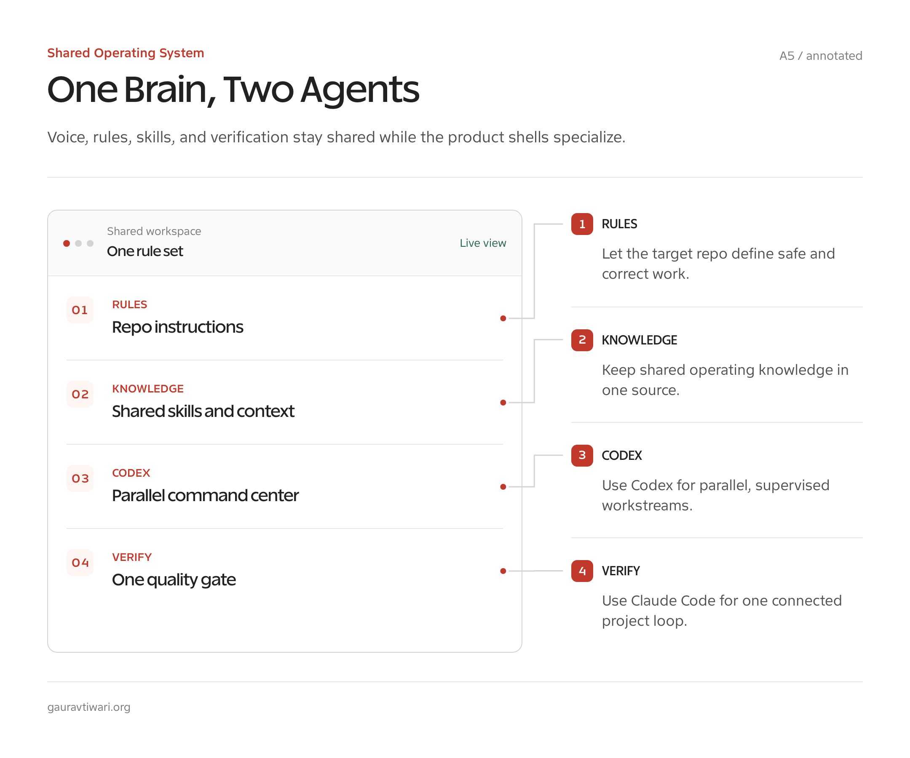Click the One rule set workspace title
Screen dimensions: 910x758
click(145, 251)
